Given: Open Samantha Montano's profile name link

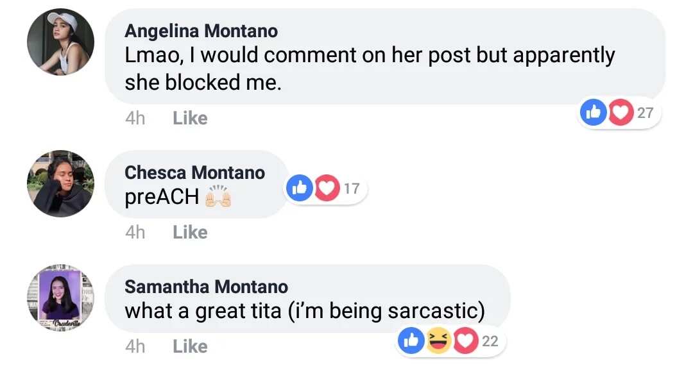Looking at the screenshot, I should [x=207, y=287].
